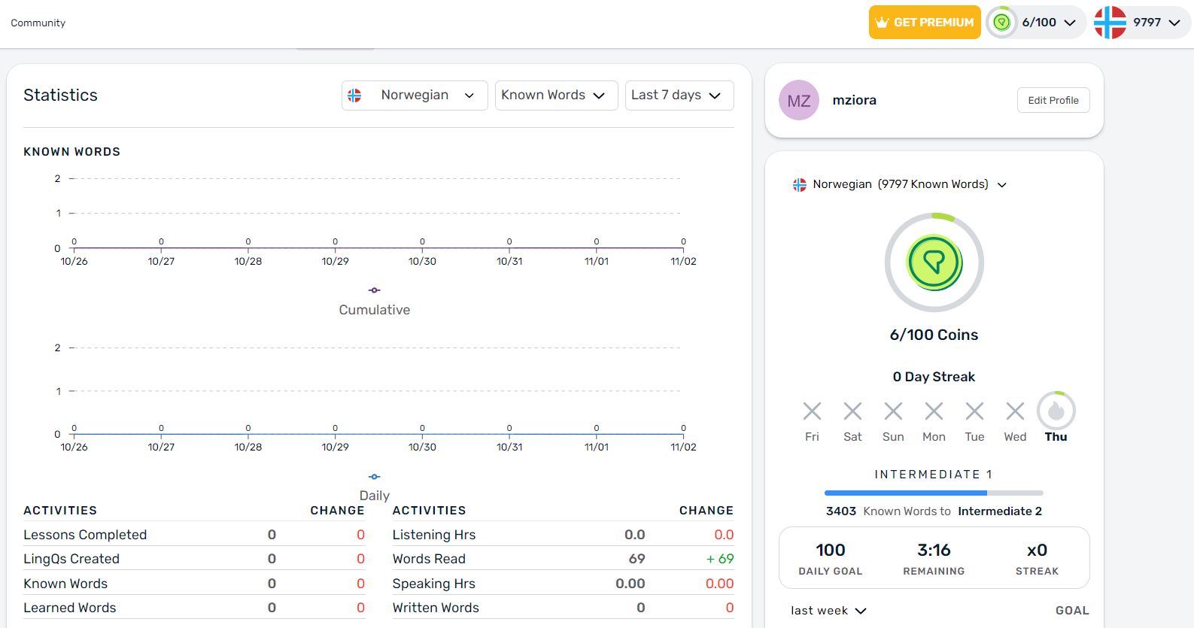This screenshot has width=1194, height=628.
Task: Click the MZ profile avatar
Action: click(x=799, y=100)
